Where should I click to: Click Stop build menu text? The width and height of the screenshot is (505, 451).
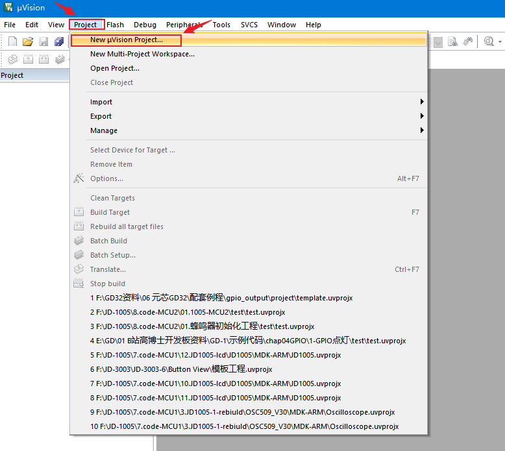108,284
